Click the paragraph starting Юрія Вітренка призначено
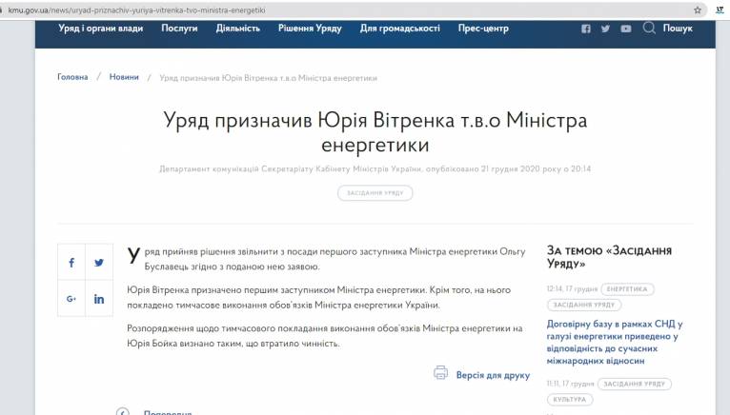 (x=319, y=297)
